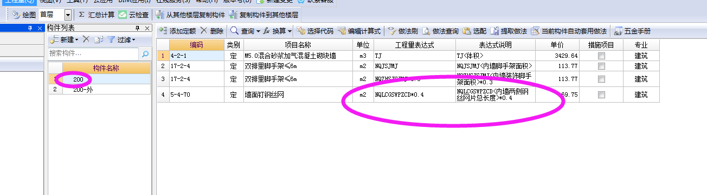
Task: Pin the 构件列表 panel
Action: point(137,28)
